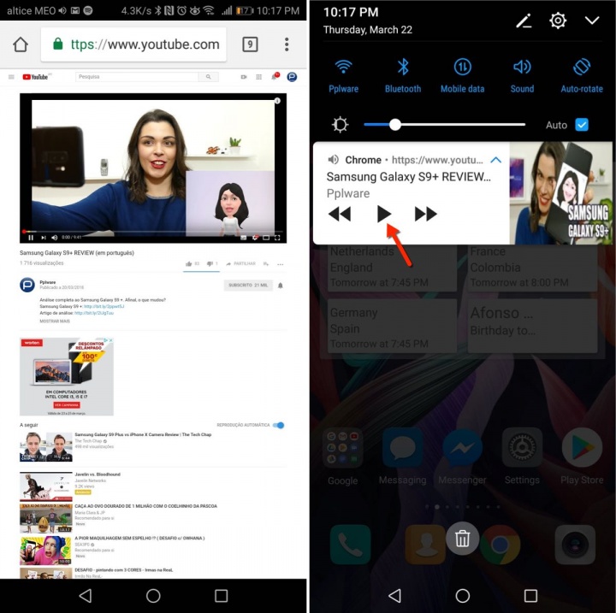The width and height of the screenshot is (616, 613).
Task: Adjust the brightness slider handle
Action: [x=395, y=125]
